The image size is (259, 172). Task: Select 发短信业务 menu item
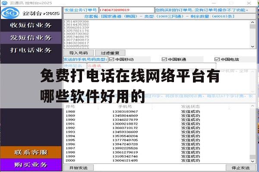pyautogui.click(x=31, y=38)
